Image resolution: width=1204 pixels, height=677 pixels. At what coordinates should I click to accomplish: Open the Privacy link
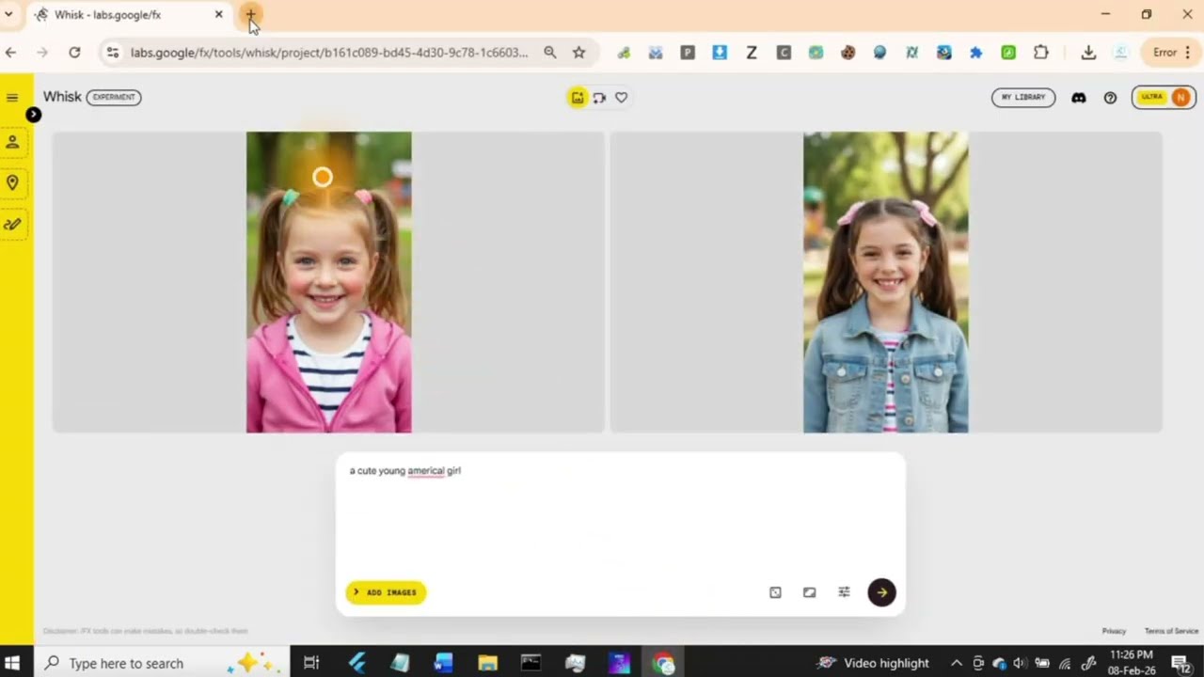click(1114, 631)
